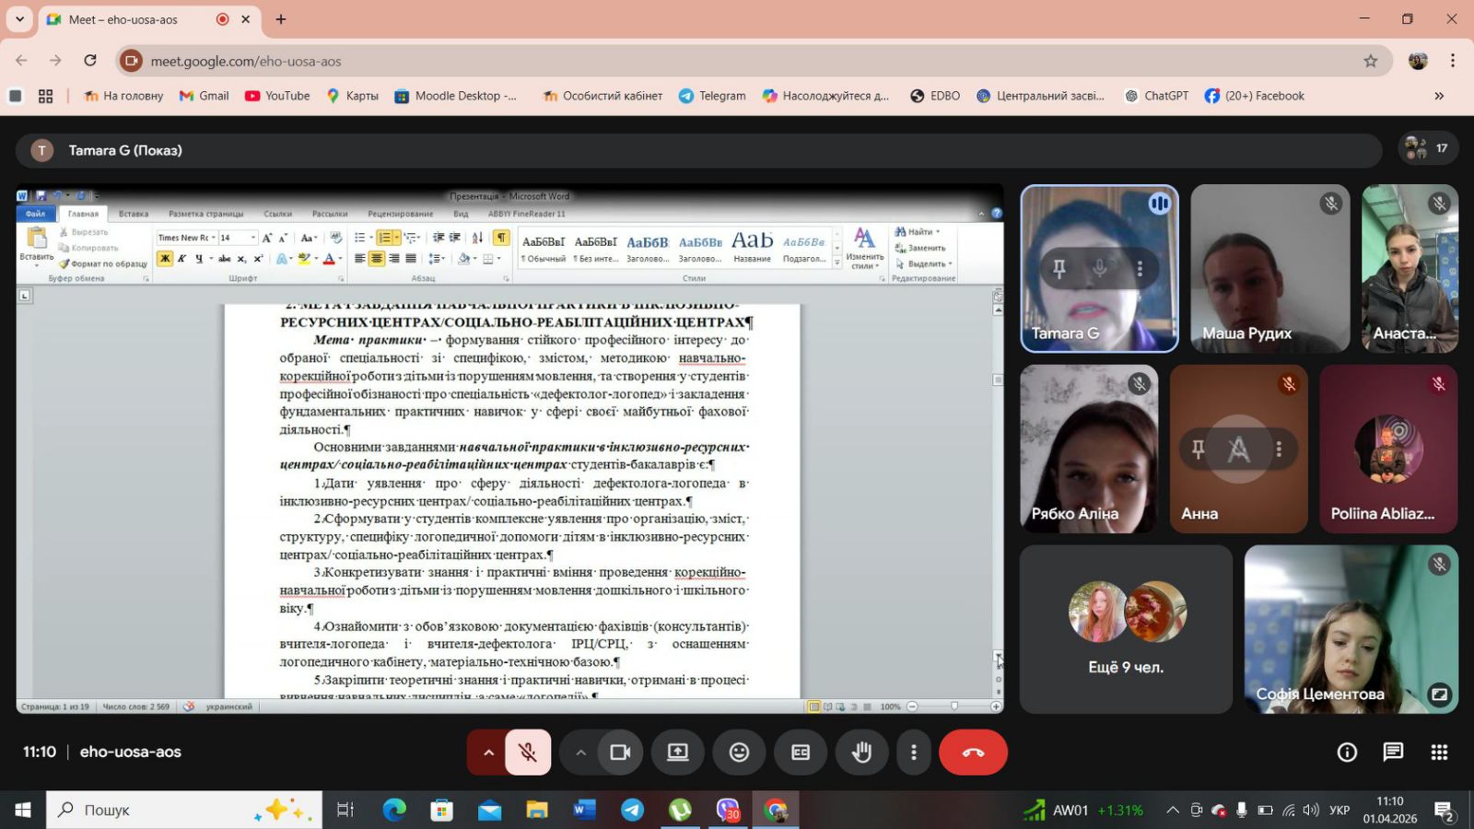Raise your hand in the meeting
Viewport: 1474px width, 829px height.
click(861, 753)
